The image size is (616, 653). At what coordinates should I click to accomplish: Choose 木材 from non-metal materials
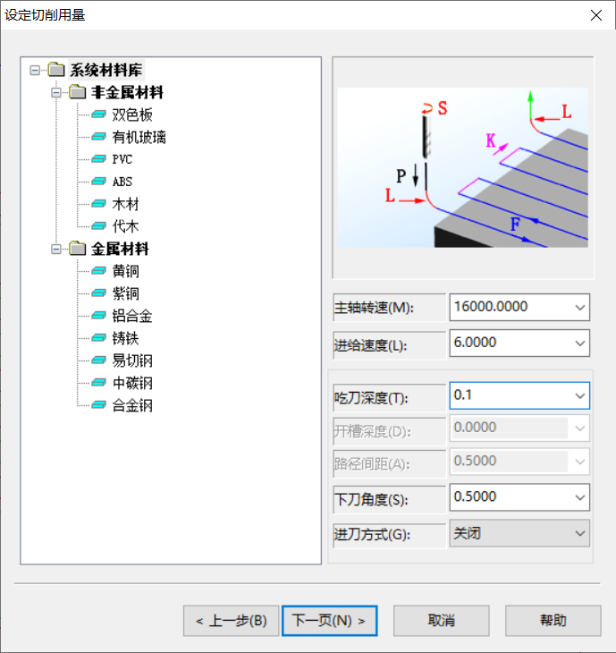pyautogui.click(x=125, y=204)
